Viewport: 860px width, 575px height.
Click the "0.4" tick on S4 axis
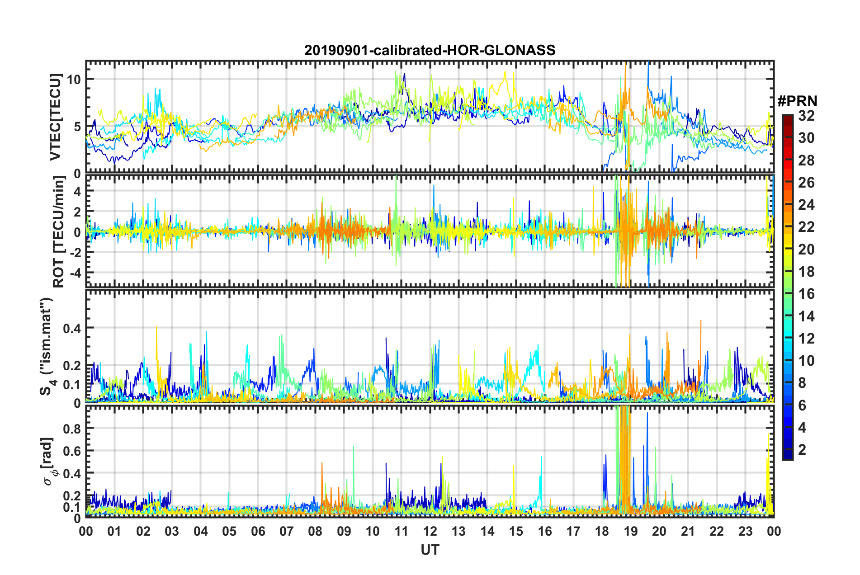tap(72, 328)
